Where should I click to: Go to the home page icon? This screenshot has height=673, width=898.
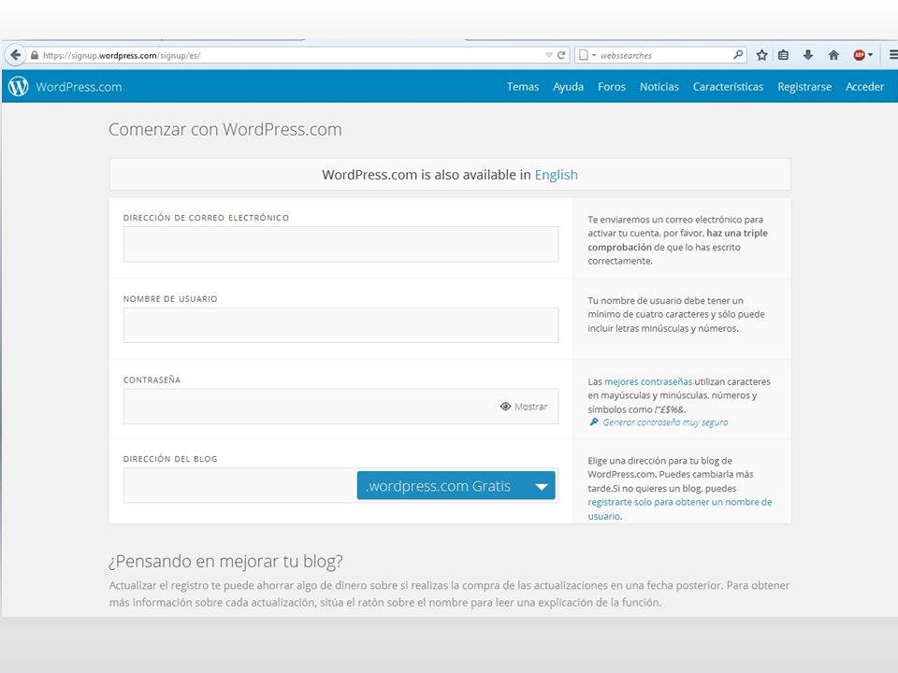point(833,55)
